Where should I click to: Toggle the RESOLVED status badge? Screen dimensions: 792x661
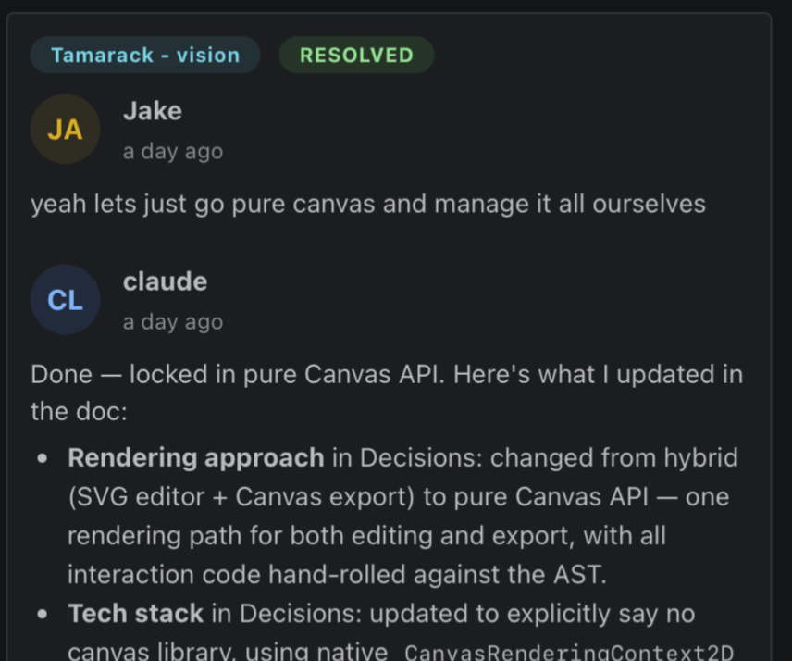pos(356,56)
